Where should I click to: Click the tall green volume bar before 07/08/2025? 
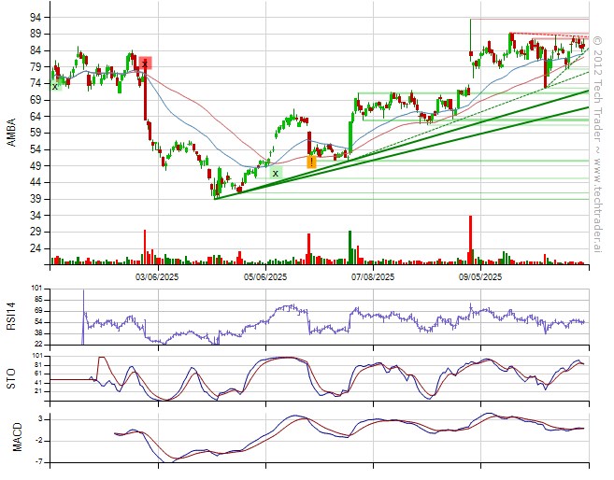350,247
